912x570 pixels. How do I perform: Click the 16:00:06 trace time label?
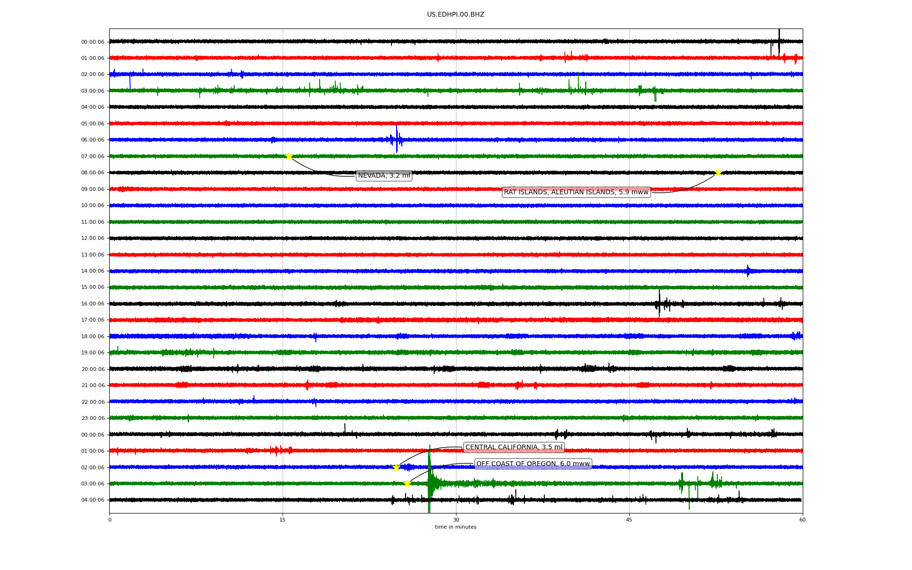pyautogui.click(x=93, y=304)
